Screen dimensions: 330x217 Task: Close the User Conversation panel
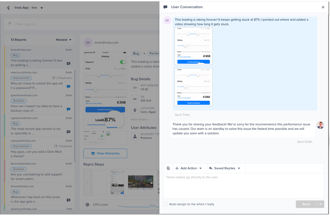[323, 7]
